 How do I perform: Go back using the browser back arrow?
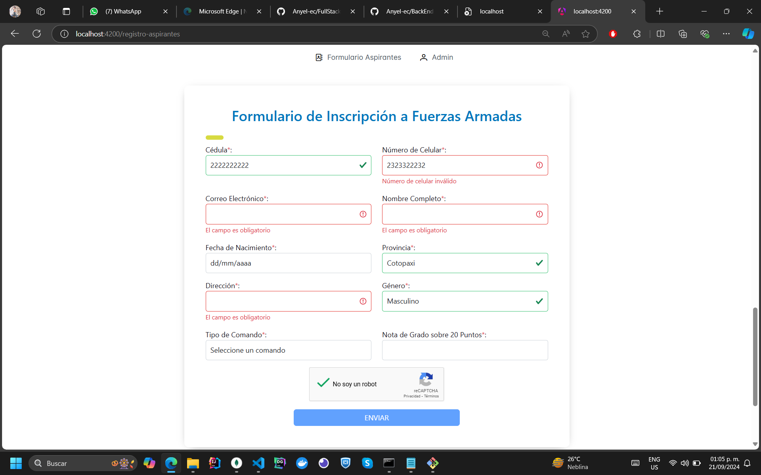point(15,34)
